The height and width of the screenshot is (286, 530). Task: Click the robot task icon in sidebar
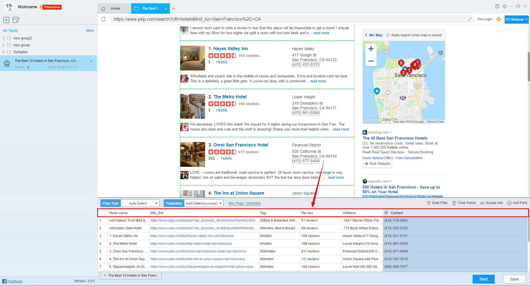(x=7, y=63)
